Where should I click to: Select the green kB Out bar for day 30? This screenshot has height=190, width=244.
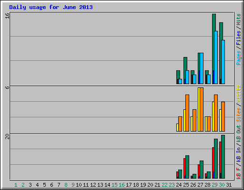pyautogui.click(x=223, y=157)
